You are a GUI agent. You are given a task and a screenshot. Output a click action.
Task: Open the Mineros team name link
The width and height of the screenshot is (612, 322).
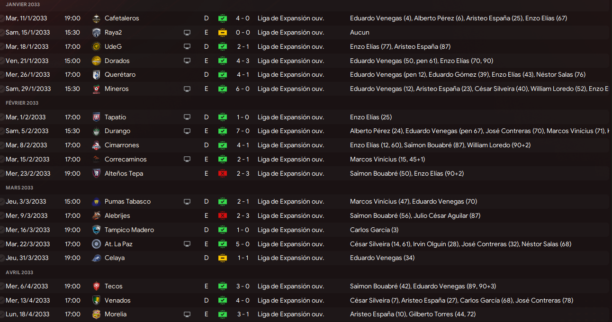(117, 89)
